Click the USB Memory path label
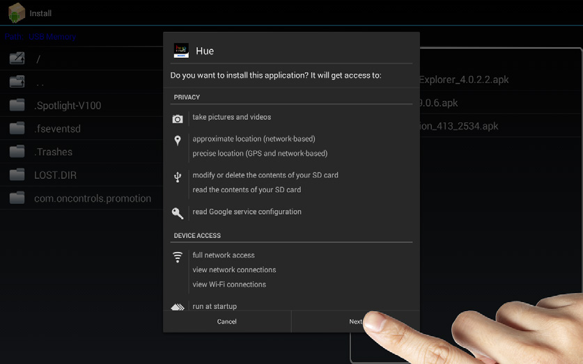 coord(52,37)
